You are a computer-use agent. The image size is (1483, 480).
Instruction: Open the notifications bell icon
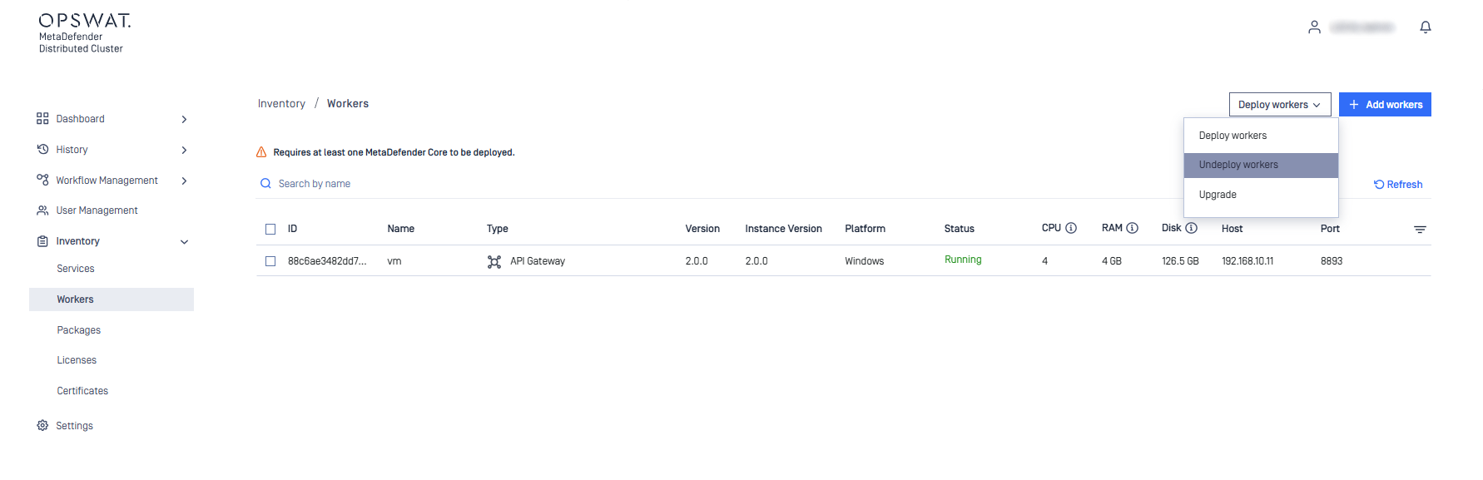(x=1425, y=27)
